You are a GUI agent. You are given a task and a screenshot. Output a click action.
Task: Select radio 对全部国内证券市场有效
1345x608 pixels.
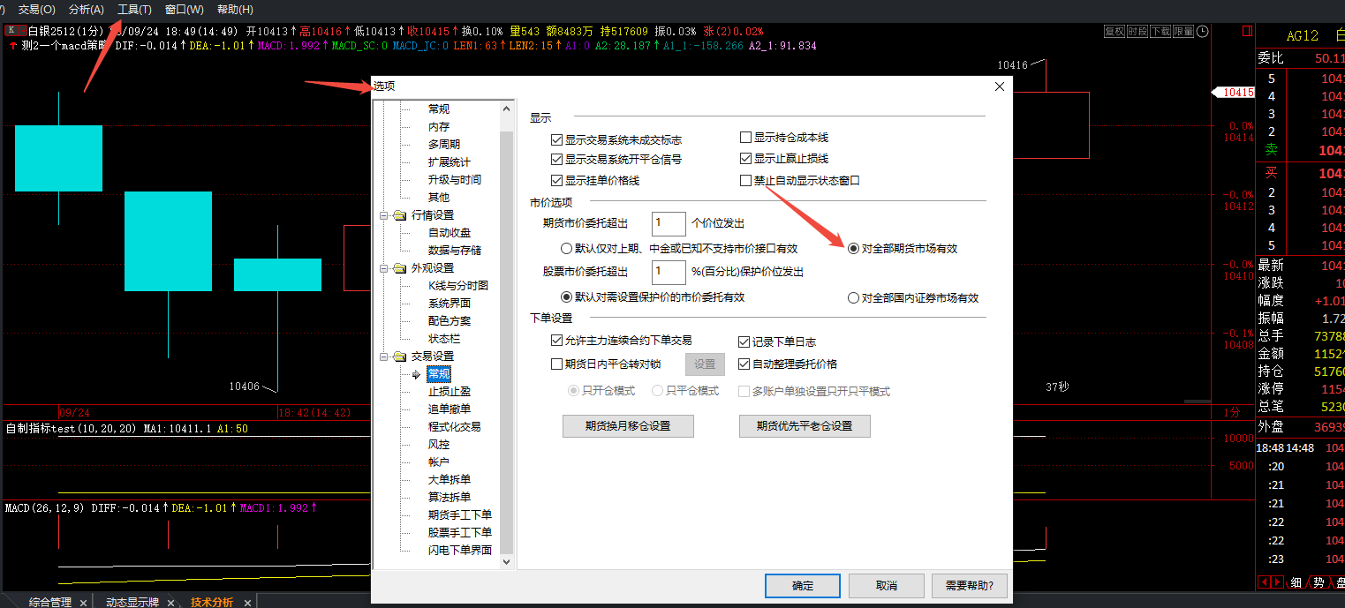(853, 298)
